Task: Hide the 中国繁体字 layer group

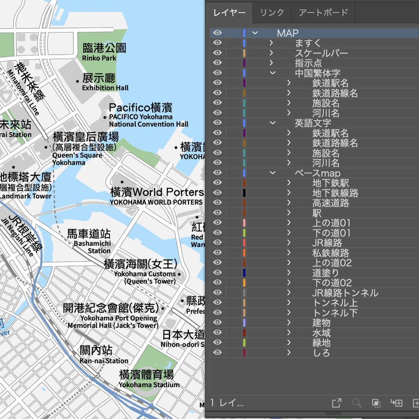Action: point(218,73)
